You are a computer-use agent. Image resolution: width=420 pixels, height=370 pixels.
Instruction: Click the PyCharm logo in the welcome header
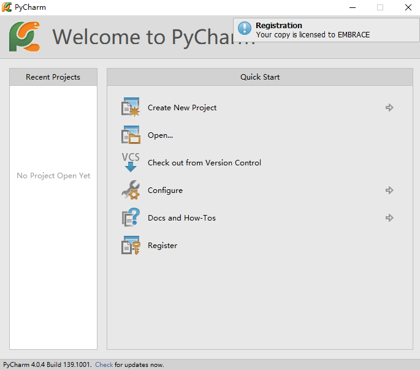click(25, 36)
